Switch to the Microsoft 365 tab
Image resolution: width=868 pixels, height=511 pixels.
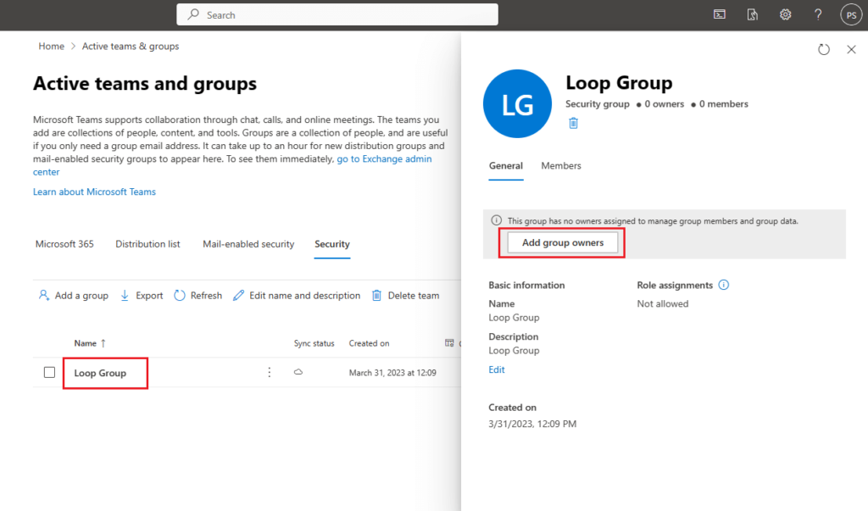click(64, 244)
